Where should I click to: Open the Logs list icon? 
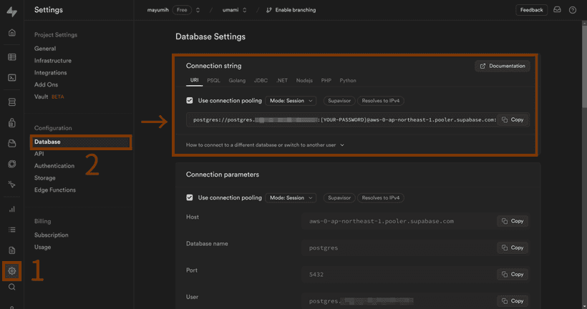pyautogui.click(x=12, y=230)
